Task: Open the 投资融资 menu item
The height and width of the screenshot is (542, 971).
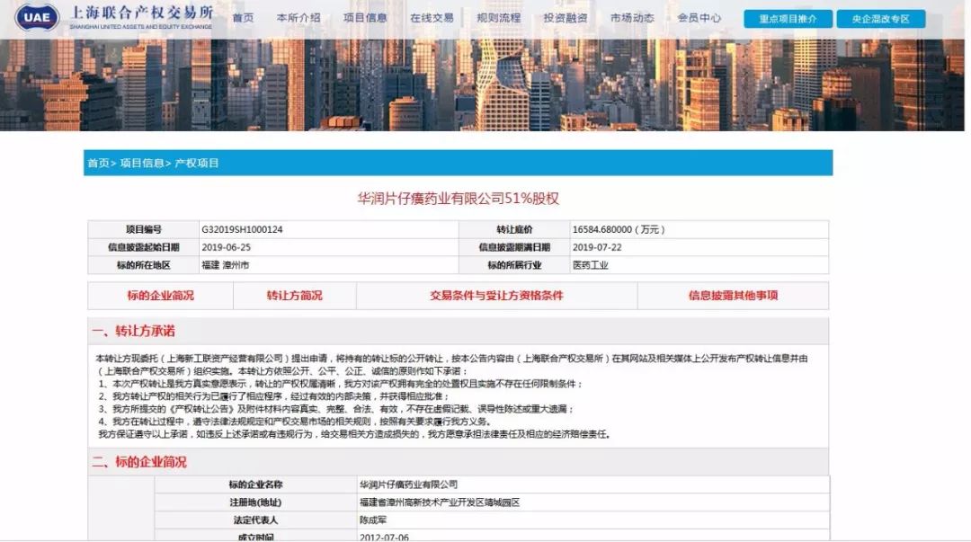Action: point(566,18)
